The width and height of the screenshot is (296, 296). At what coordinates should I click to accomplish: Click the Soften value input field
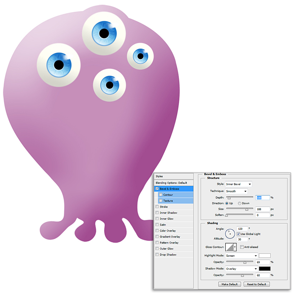pyautogui.click(x=263, y=215)
